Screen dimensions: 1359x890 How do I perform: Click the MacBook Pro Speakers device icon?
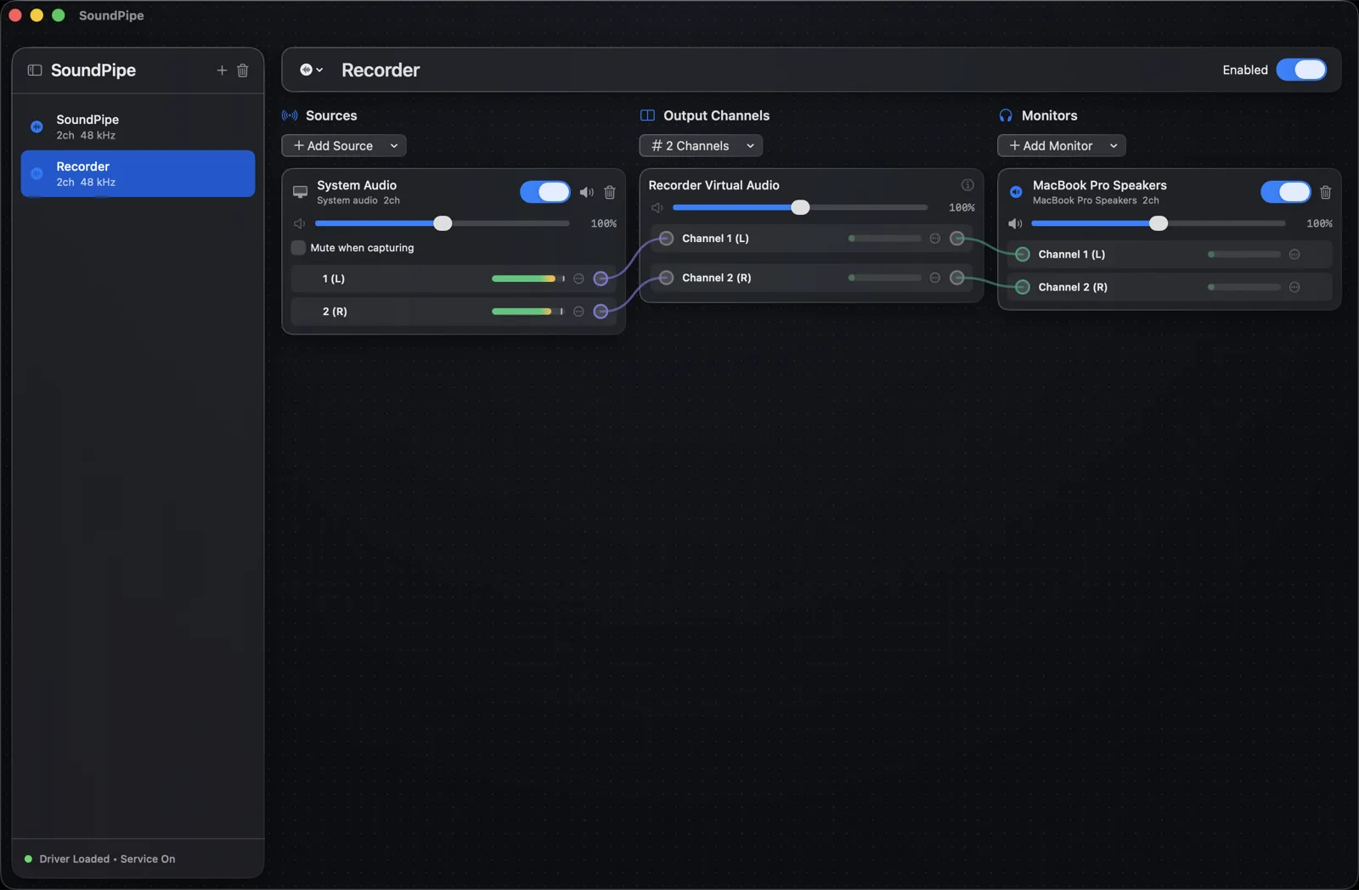tap(1016, 192)
